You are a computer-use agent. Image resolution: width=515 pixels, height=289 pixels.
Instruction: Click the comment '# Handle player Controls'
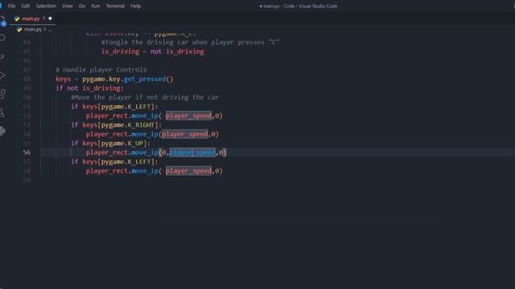tap(101, 70)
